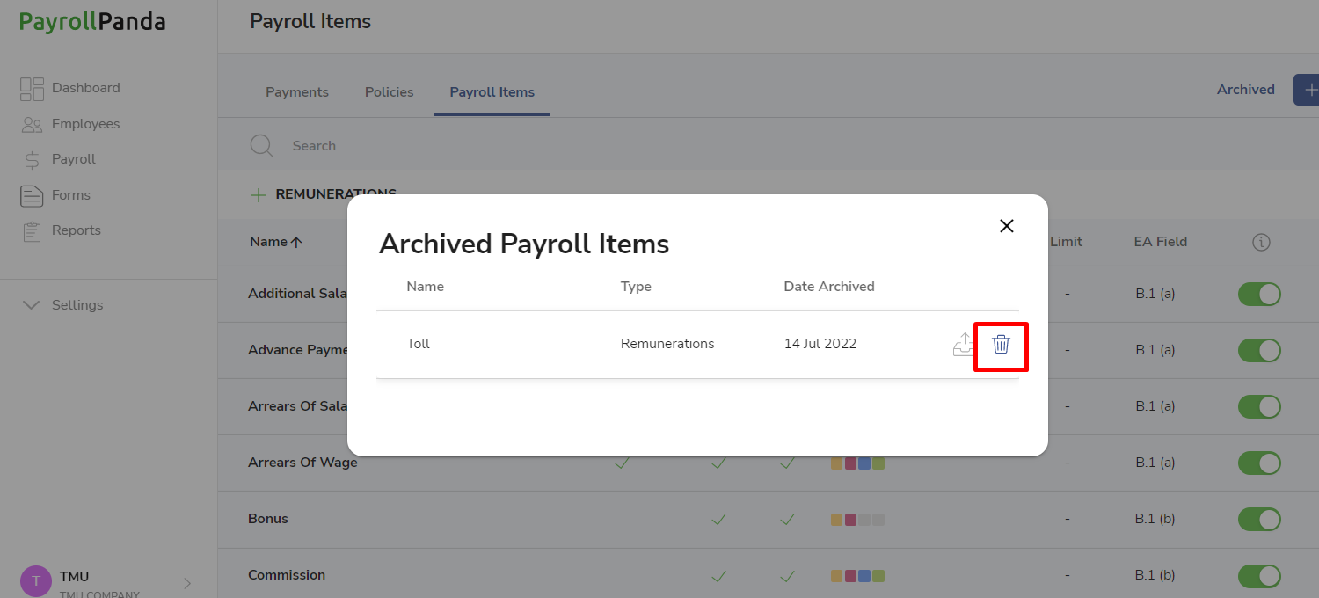Sort by the Name column header

[x=275, y=242]
